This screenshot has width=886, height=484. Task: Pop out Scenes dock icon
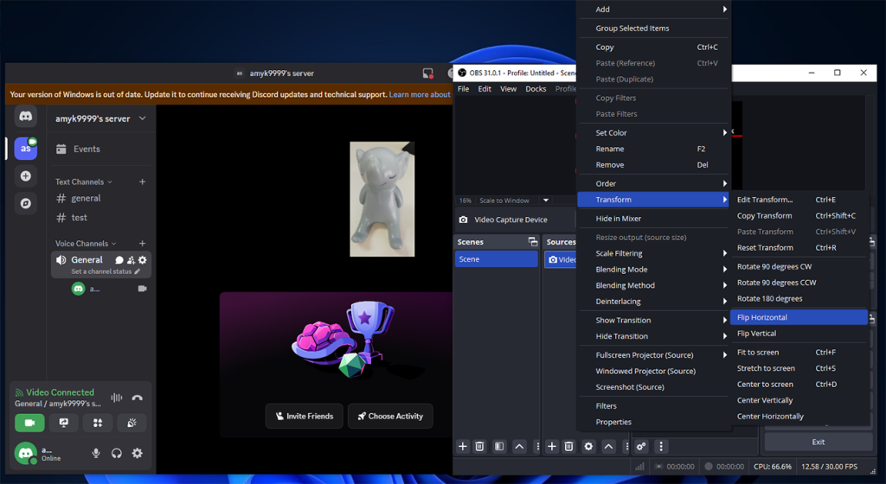pyautogui.click(x=532, y=241)
